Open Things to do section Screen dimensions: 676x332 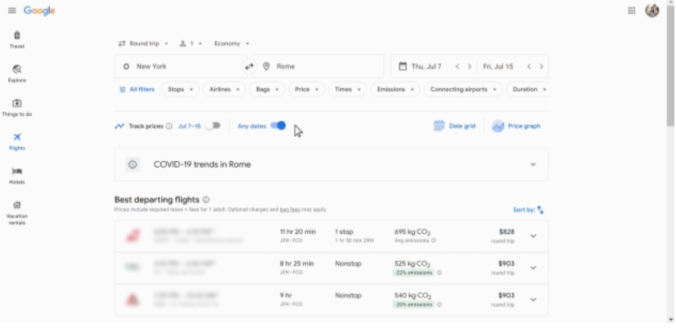click(x=17, y=108)
